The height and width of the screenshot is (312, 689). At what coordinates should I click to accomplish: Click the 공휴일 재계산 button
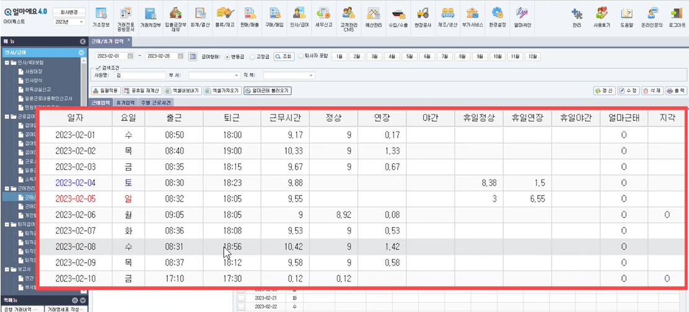(x=143, y=91)
